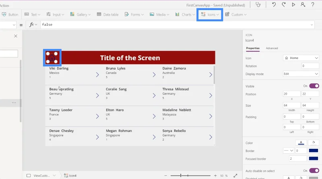The image size is (322, 179).
Task: Click arrow next to Megan Rohman
Action: [154, 137]
